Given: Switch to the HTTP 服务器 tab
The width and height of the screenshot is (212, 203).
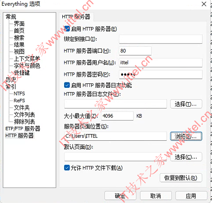Looking at the screenshot, I should [x=76, y=17].
